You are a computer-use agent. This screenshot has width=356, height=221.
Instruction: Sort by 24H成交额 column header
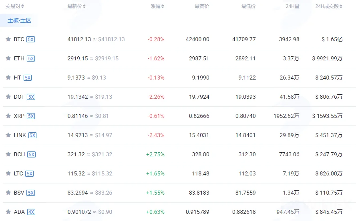(329, 6)
